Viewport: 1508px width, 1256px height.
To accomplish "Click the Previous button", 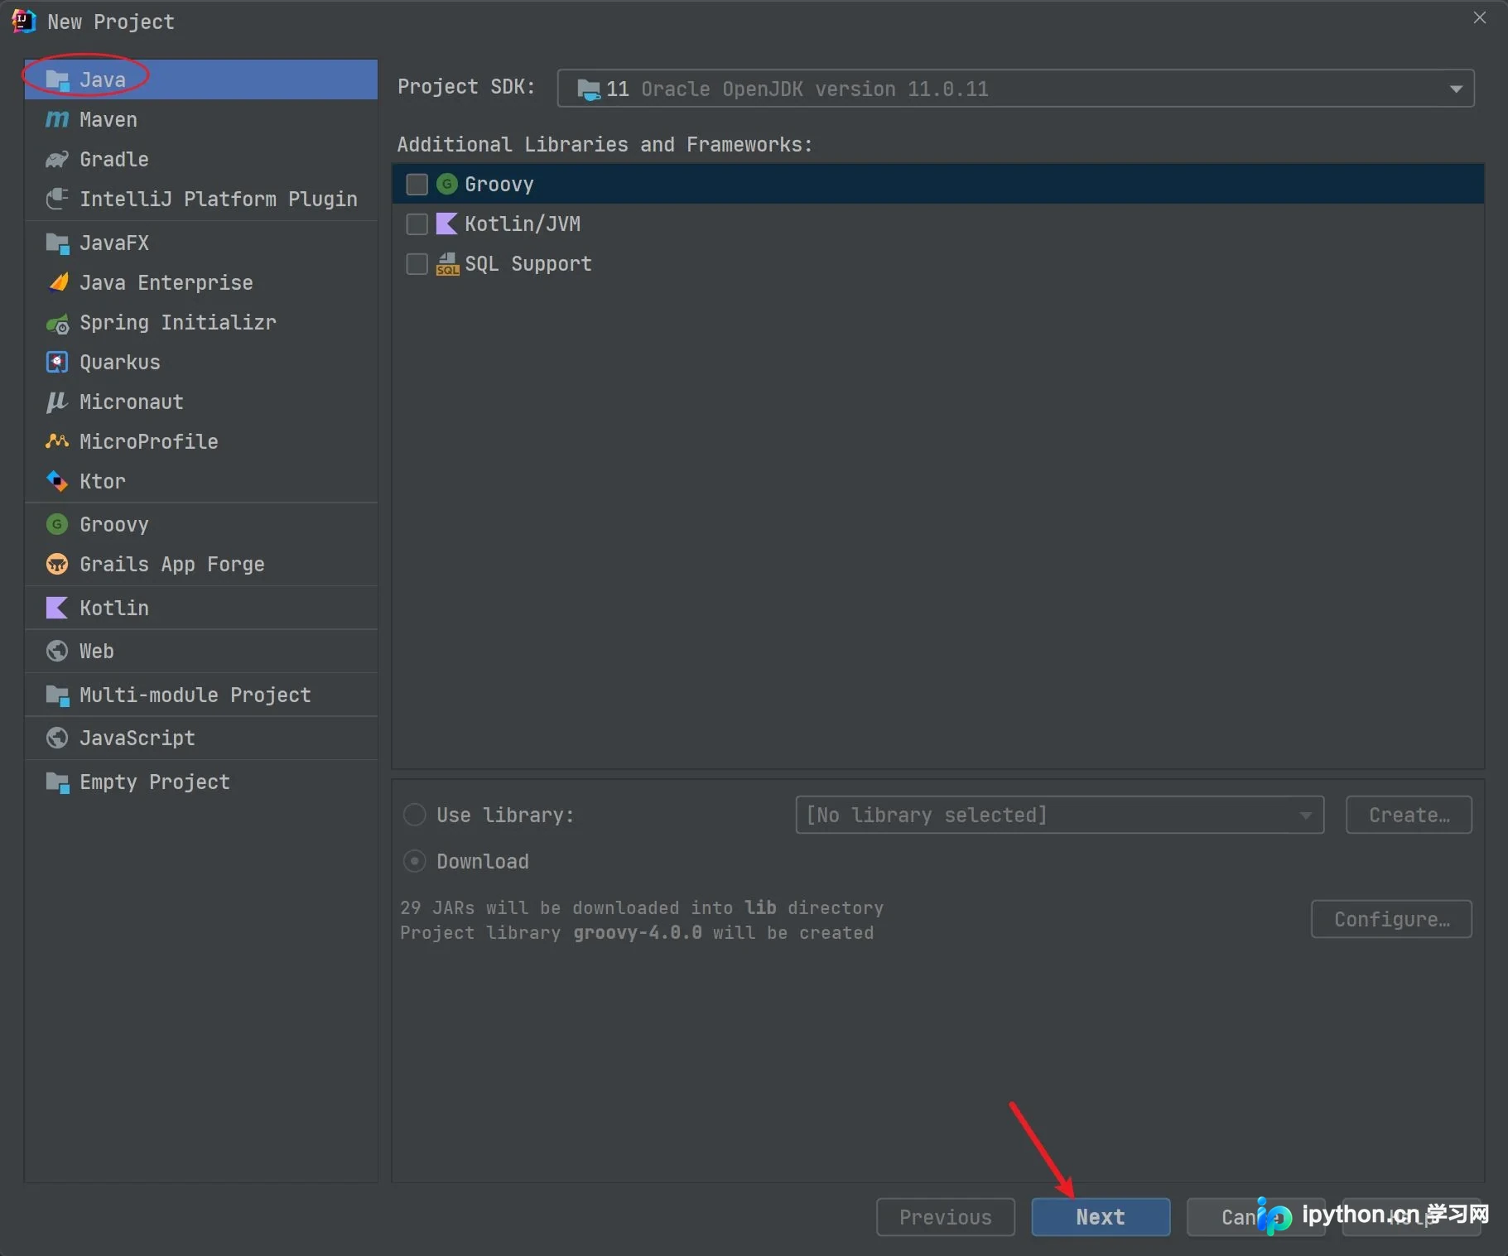I will [946, 1217].
